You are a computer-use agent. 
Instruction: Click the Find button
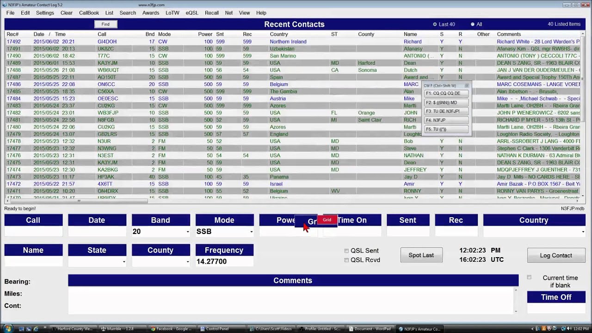(105, 25)
